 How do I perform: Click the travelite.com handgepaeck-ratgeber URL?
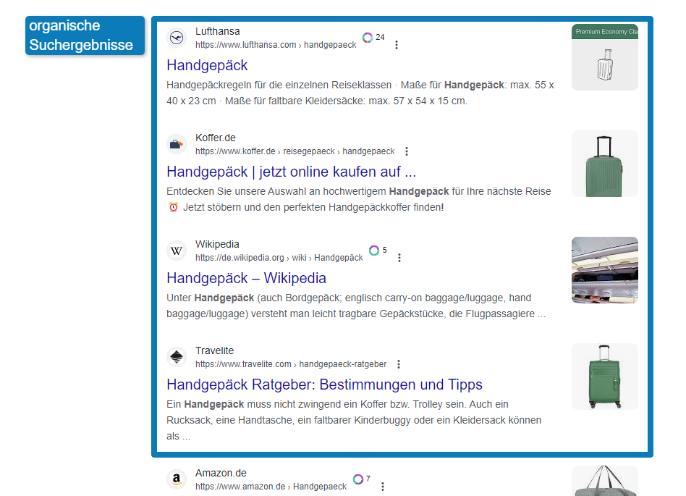(291, 364)
